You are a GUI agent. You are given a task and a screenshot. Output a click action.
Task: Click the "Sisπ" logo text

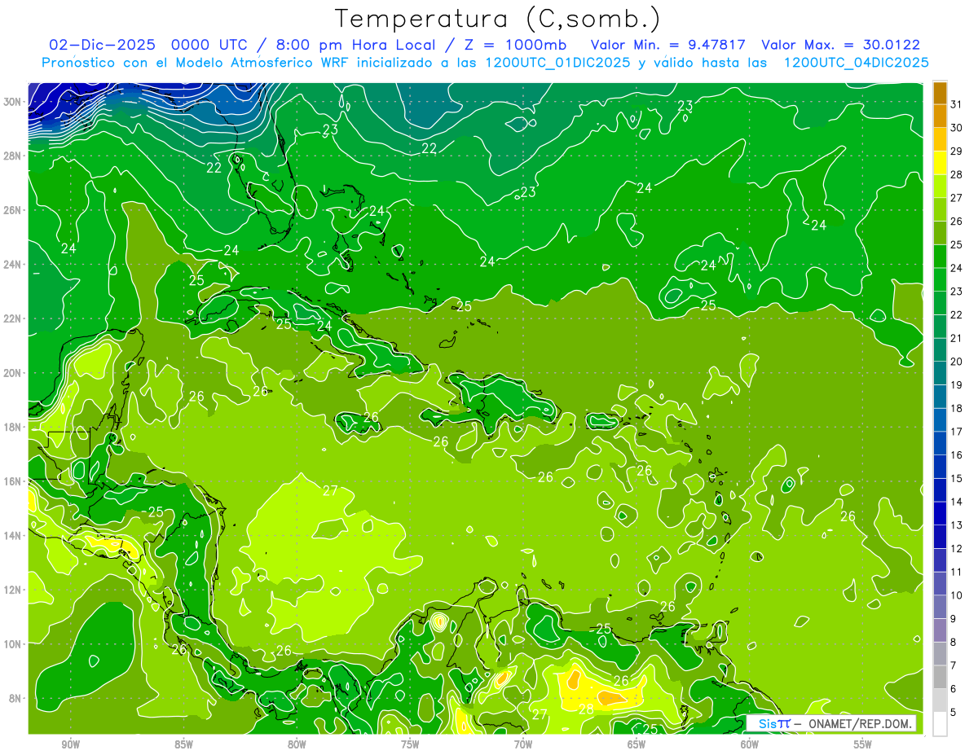coord(773,724)
